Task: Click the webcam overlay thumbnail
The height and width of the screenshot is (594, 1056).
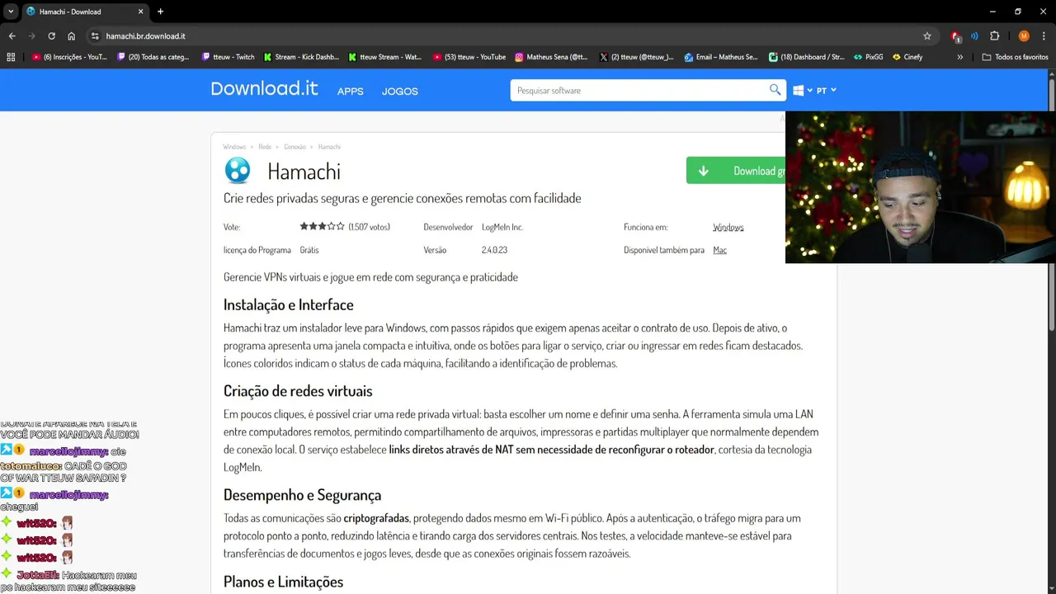Action: (921, 187)
